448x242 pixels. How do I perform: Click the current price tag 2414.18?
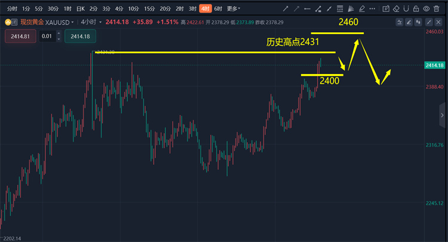pos(435,65)
